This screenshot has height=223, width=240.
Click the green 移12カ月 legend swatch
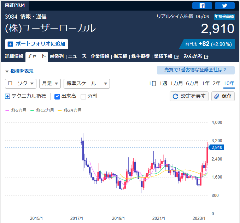click(32, 110)
